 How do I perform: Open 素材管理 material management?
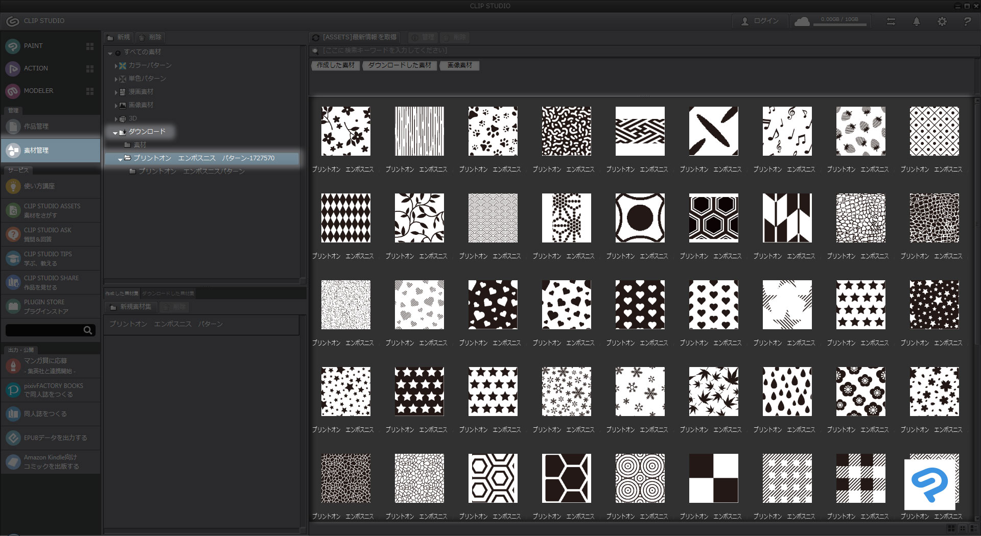pyautogui.click(x=51, y=150)
